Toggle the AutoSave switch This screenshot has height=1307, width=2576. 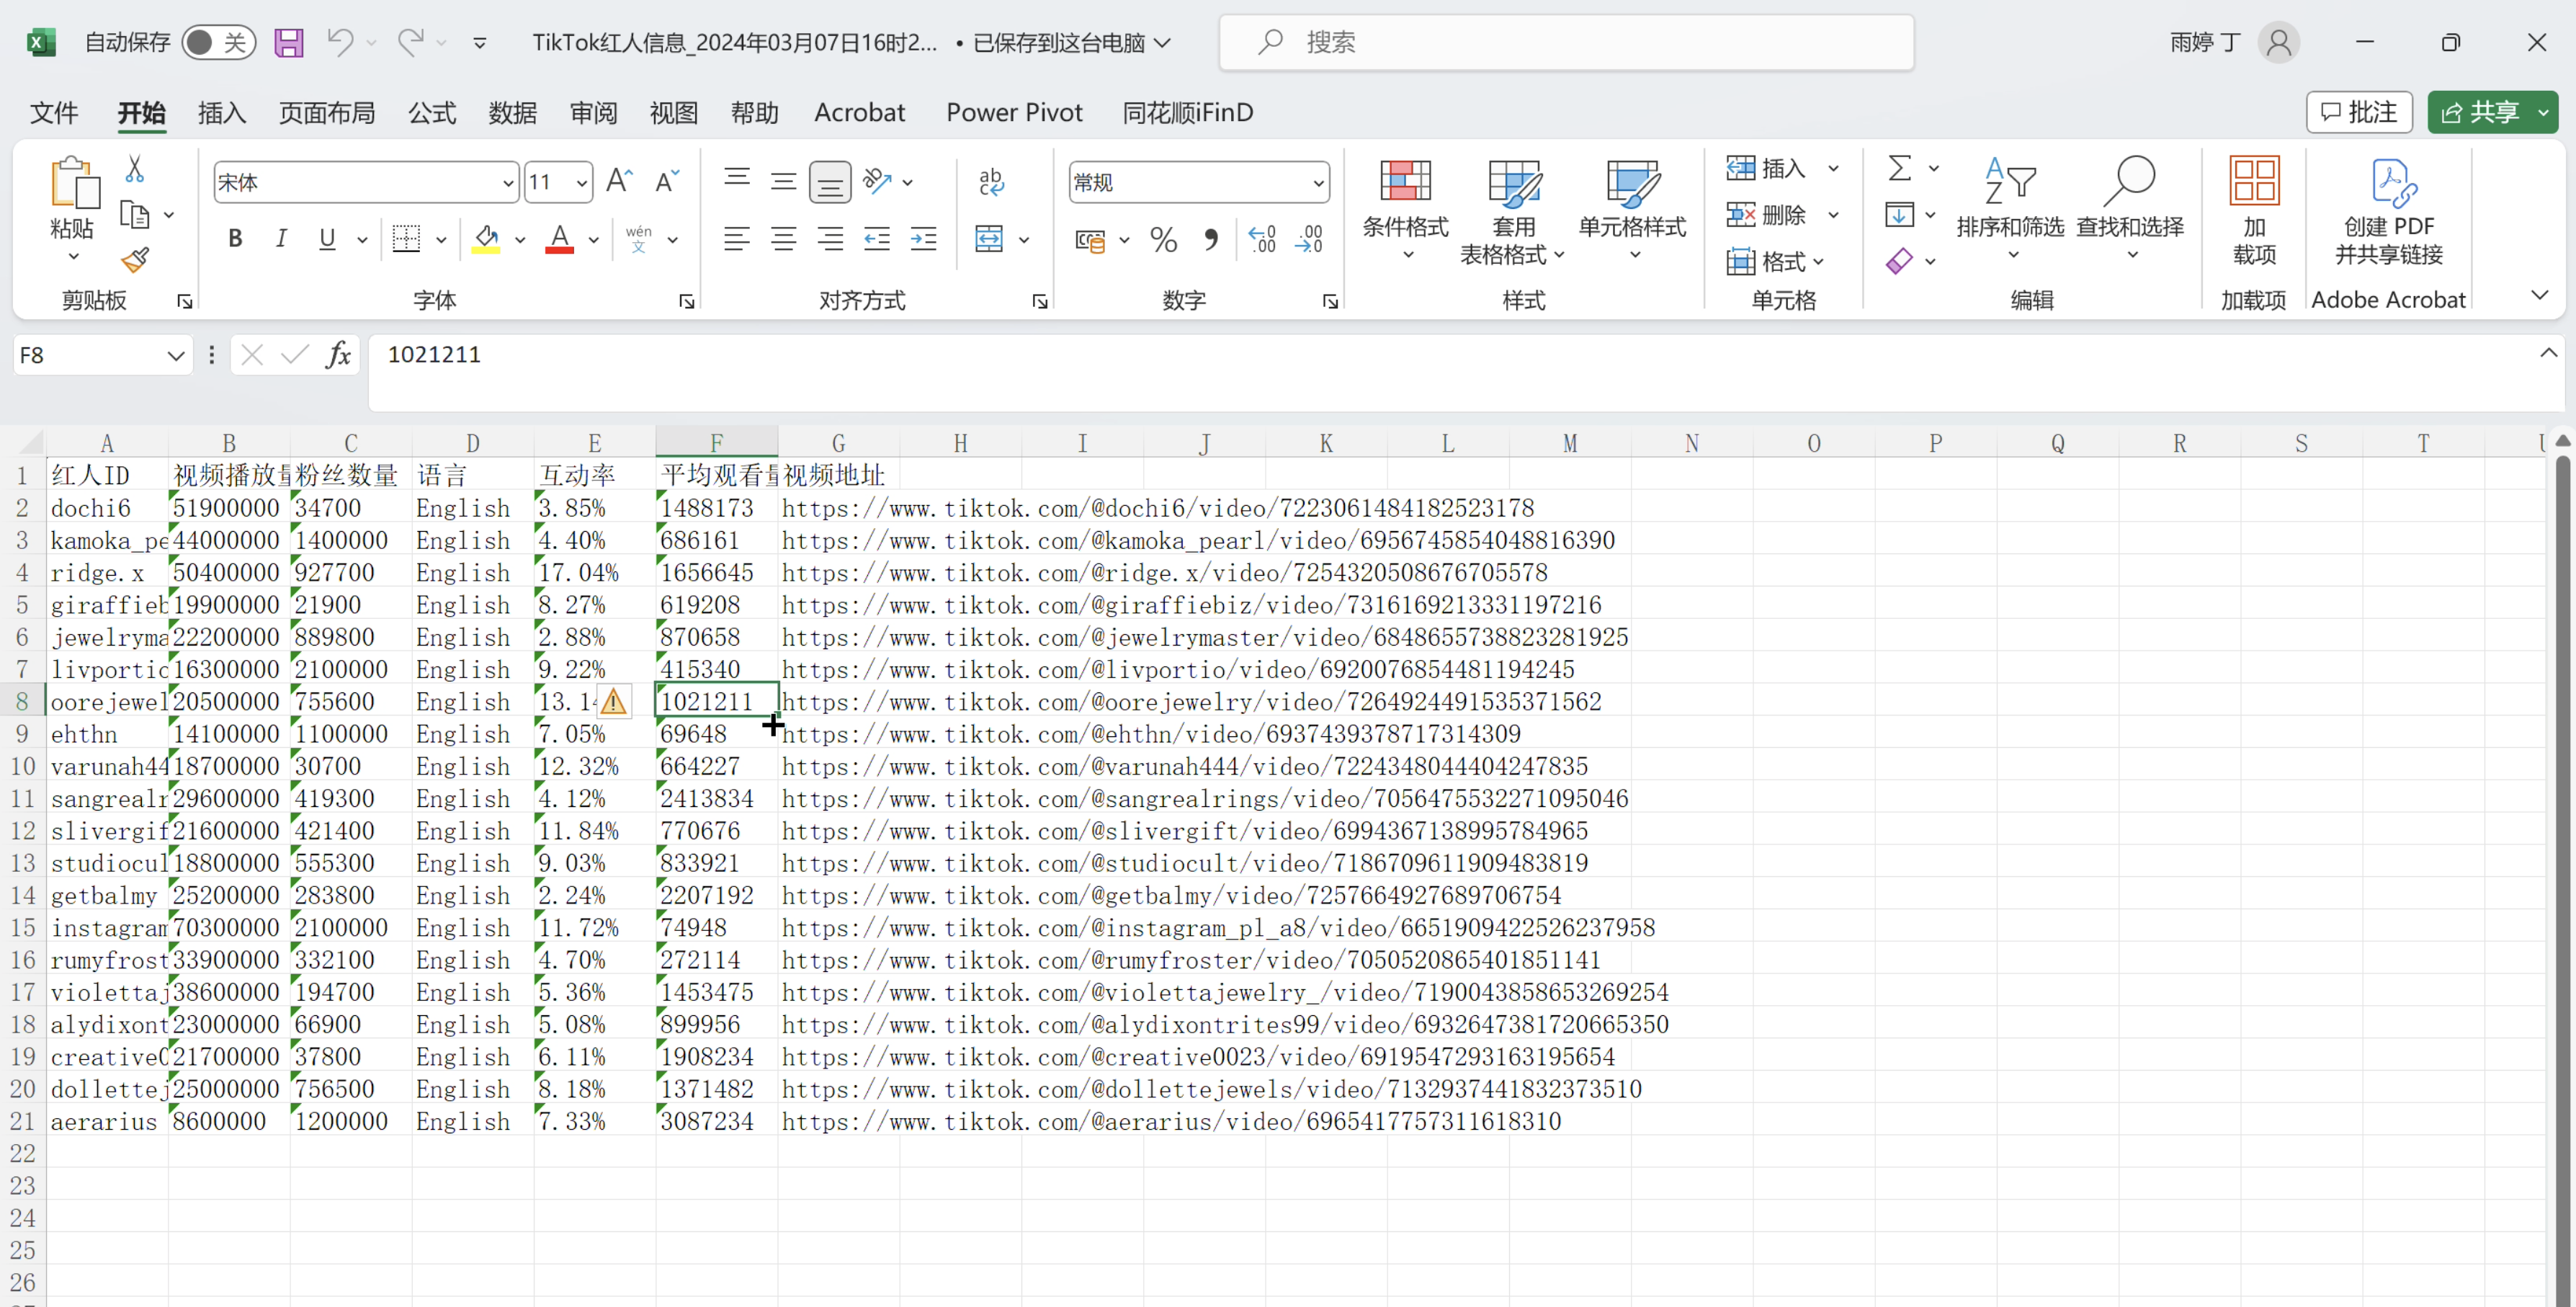pyautogui.click(x=218, y=42)
